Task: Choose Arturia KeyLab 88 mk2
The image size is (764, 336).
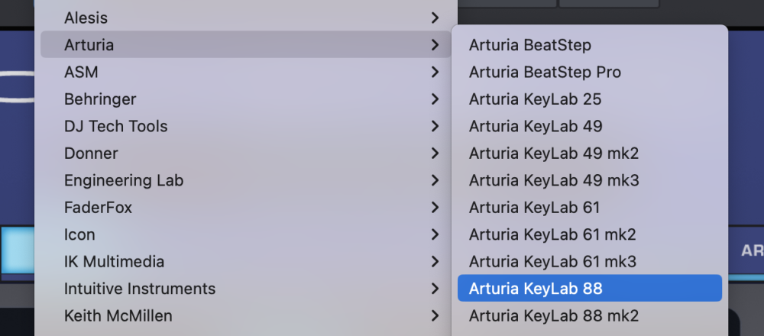Action: tap(553, 315)
